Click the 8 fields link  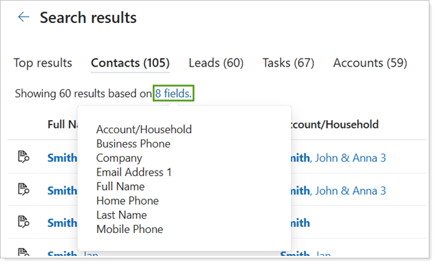click(x=174, y=94)
